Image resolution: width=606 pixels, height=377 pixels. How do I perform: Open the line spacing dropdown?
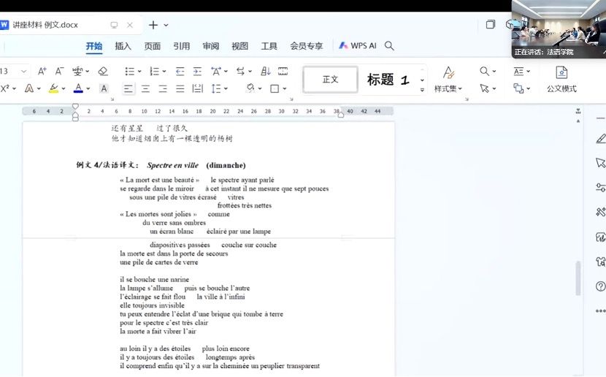[226, 88]
